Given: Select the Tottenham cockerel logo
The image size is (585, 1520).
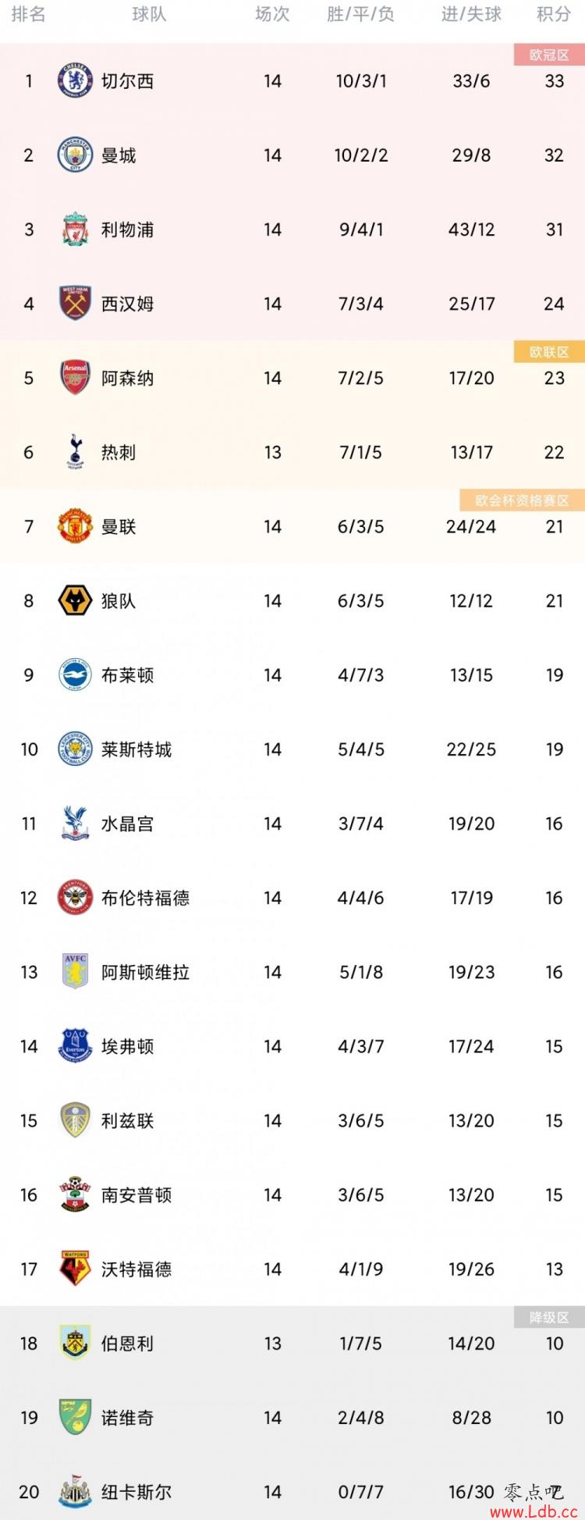Looking at the screenshot, I should (x=75, y=452).
